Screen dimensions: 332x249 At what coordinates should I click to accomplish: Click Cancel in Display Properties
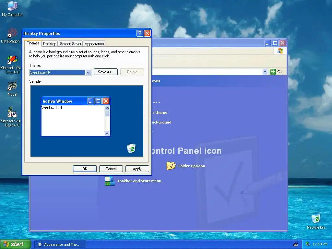pos(111,169)
